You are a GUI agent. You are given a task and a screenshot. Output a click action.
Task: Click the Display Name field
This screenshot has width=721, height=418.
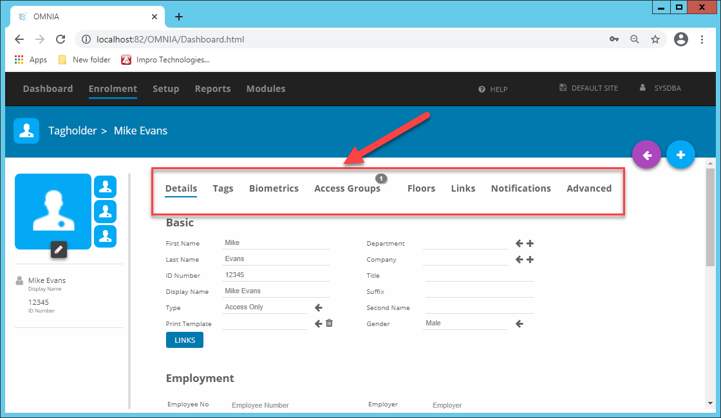[x=276, y=291]
